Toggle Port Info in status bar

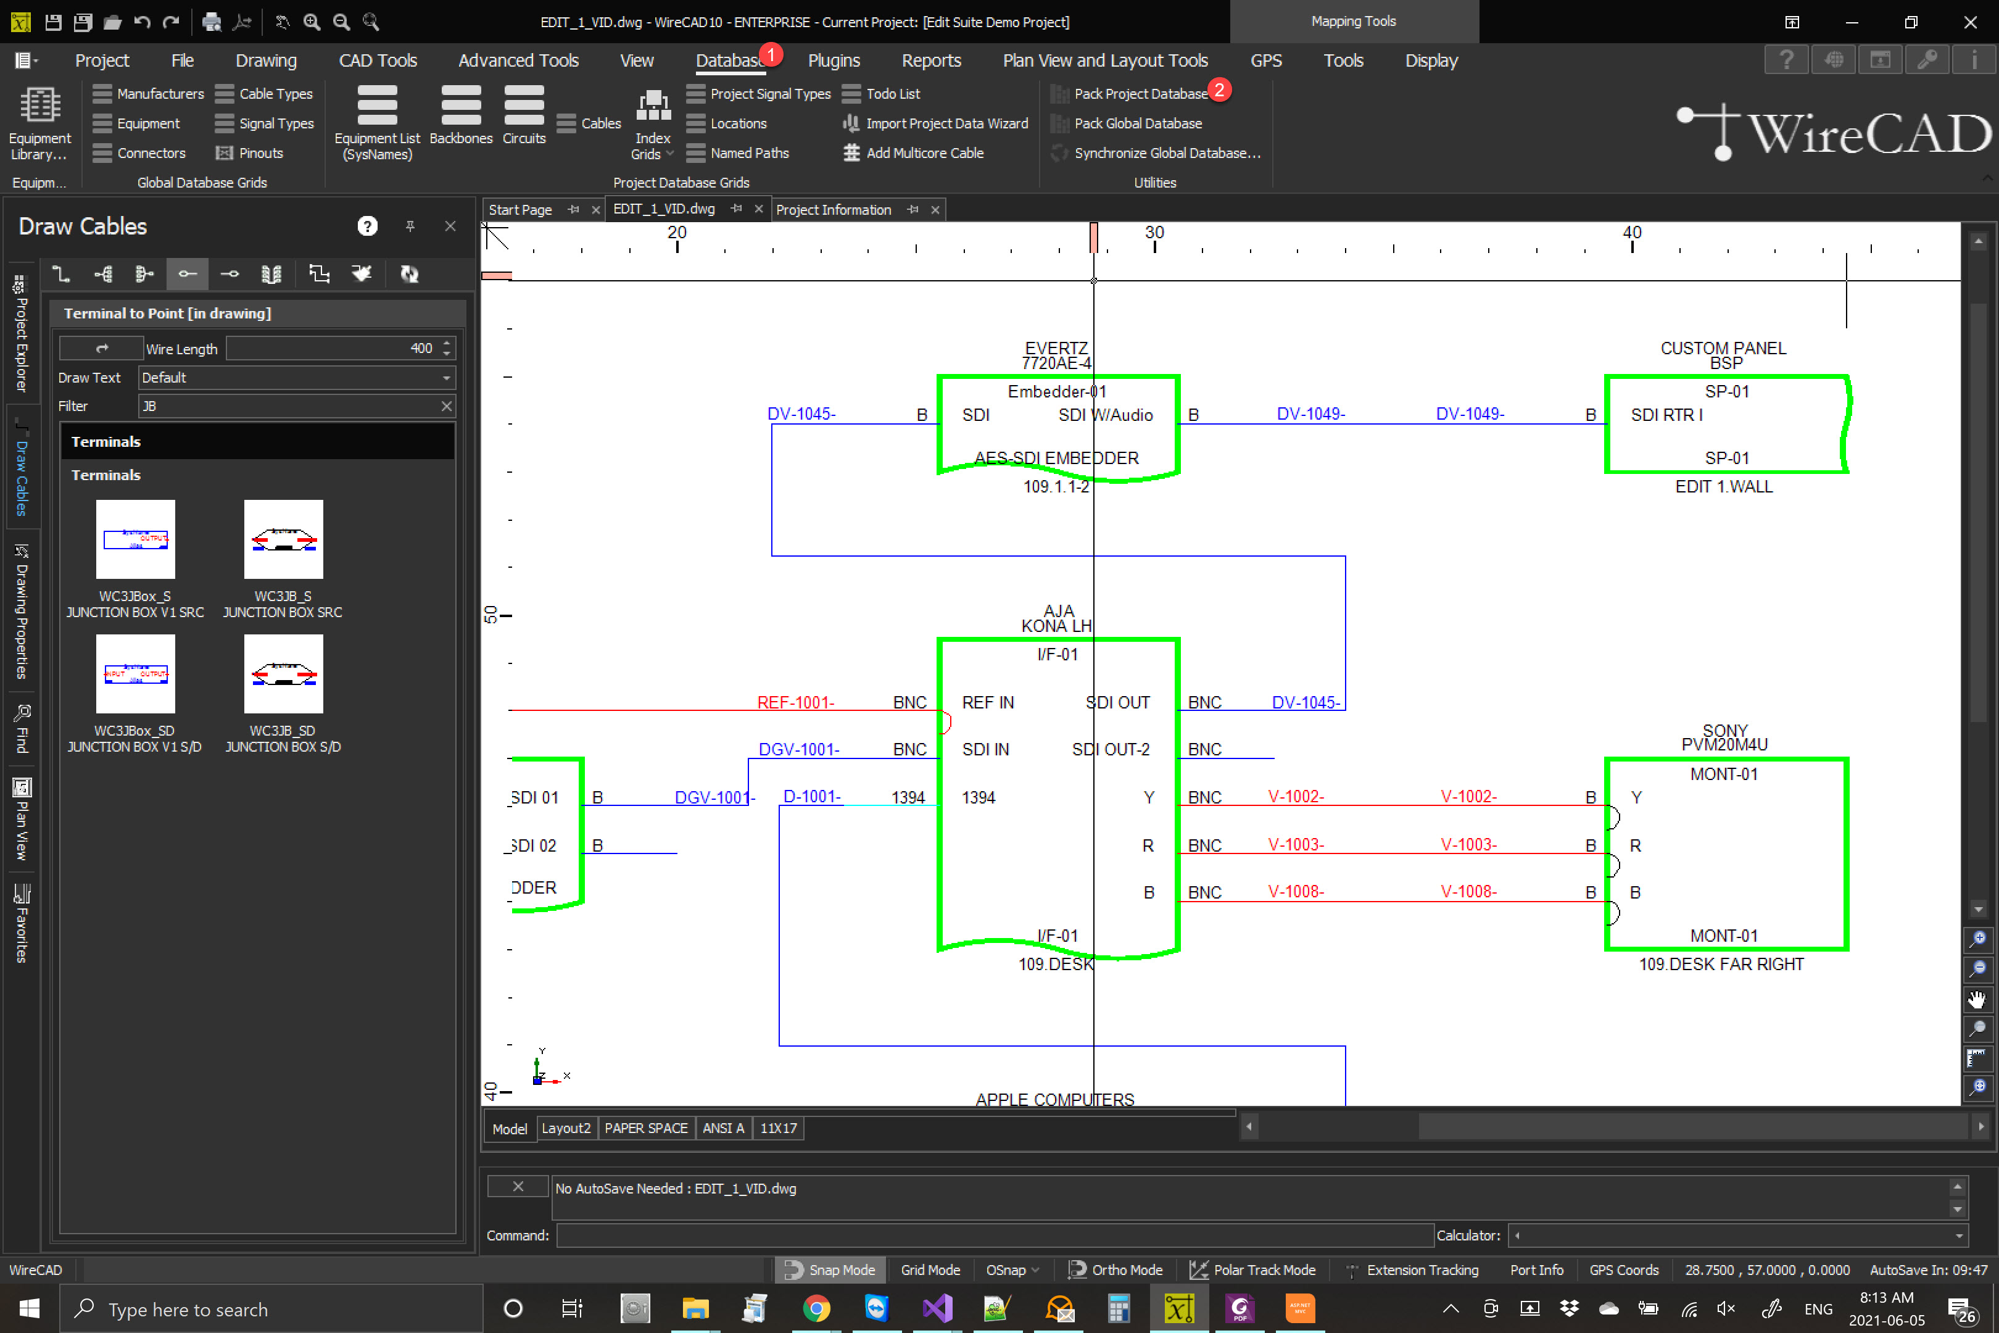(1536, 1269)
